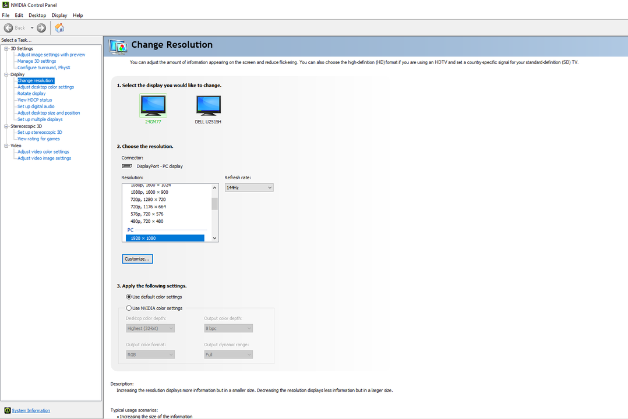This screenshot has width=628, height=419.
Task: Select the DELL U2515H monitor icon
Action: (x=209, y=106)
